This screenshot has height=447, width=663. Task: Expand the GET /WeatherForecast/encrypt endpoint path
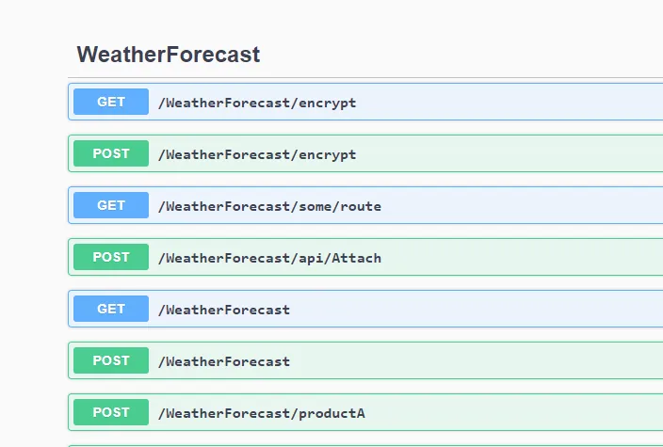(x=257, y=103)
